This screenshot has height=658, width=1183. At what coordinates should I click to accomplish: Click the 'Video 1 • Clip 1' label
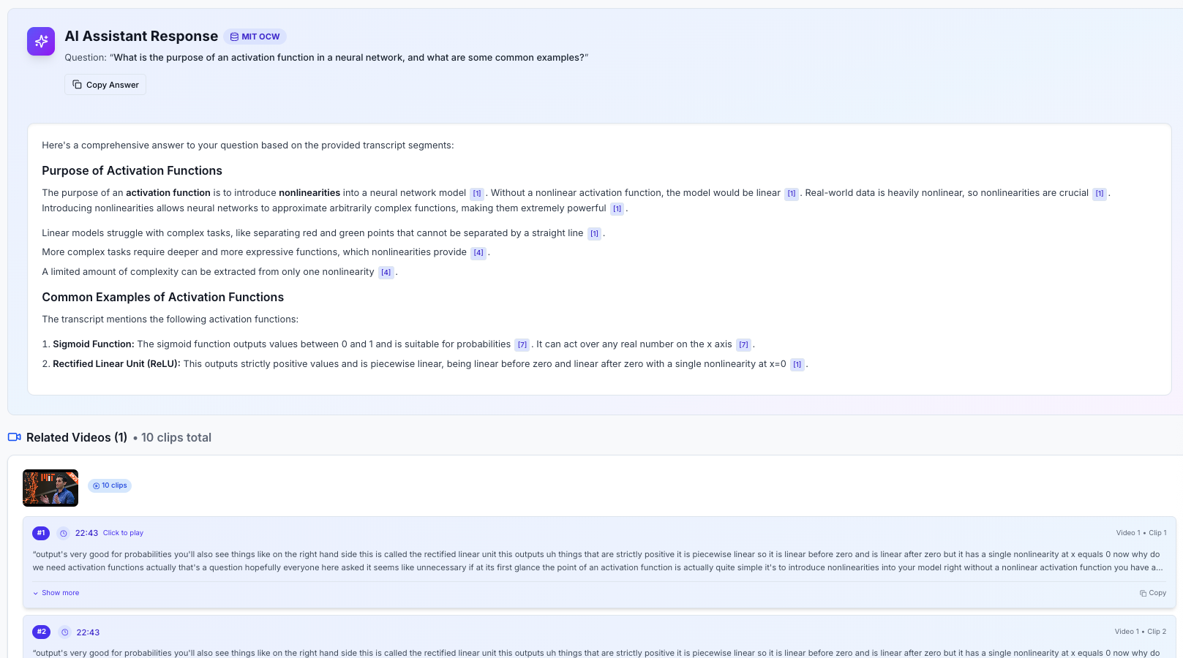click(x=1141, y=533)
